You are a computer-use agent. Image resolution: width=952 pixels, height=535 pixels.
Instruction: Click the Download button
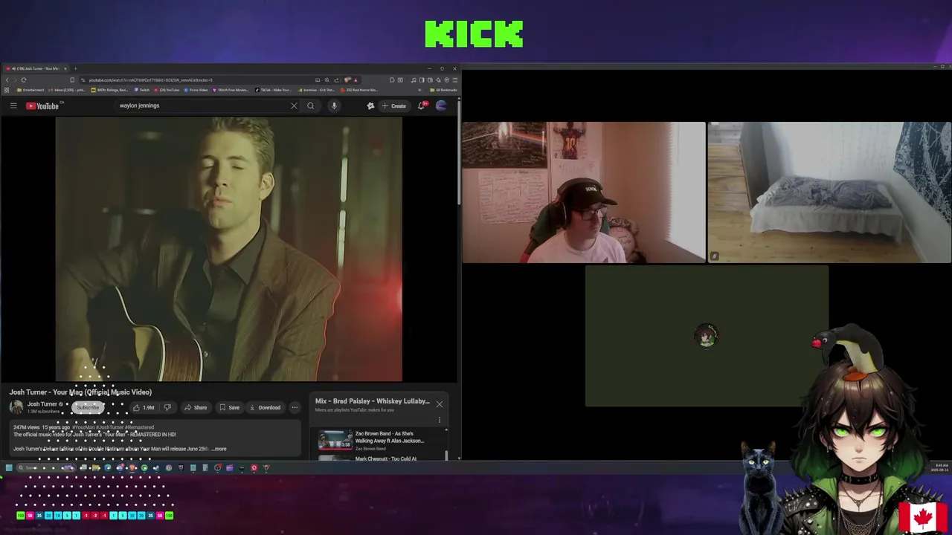point(265,407)
